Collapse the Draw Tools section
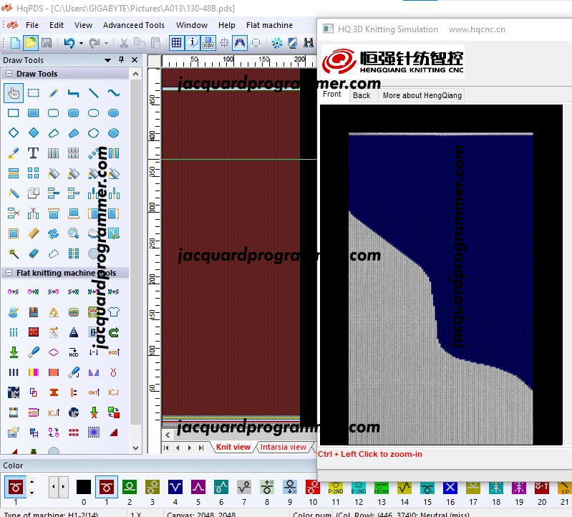 9,74
